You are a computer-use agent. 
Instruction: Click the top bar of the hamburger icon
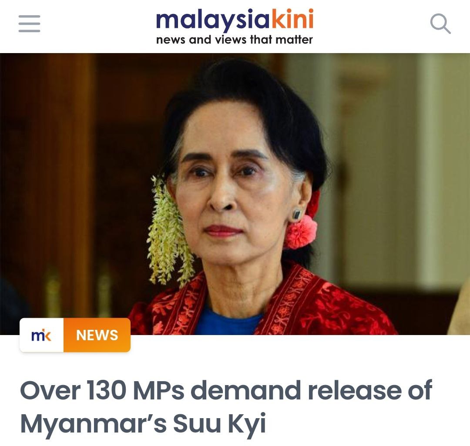(30, 16)
